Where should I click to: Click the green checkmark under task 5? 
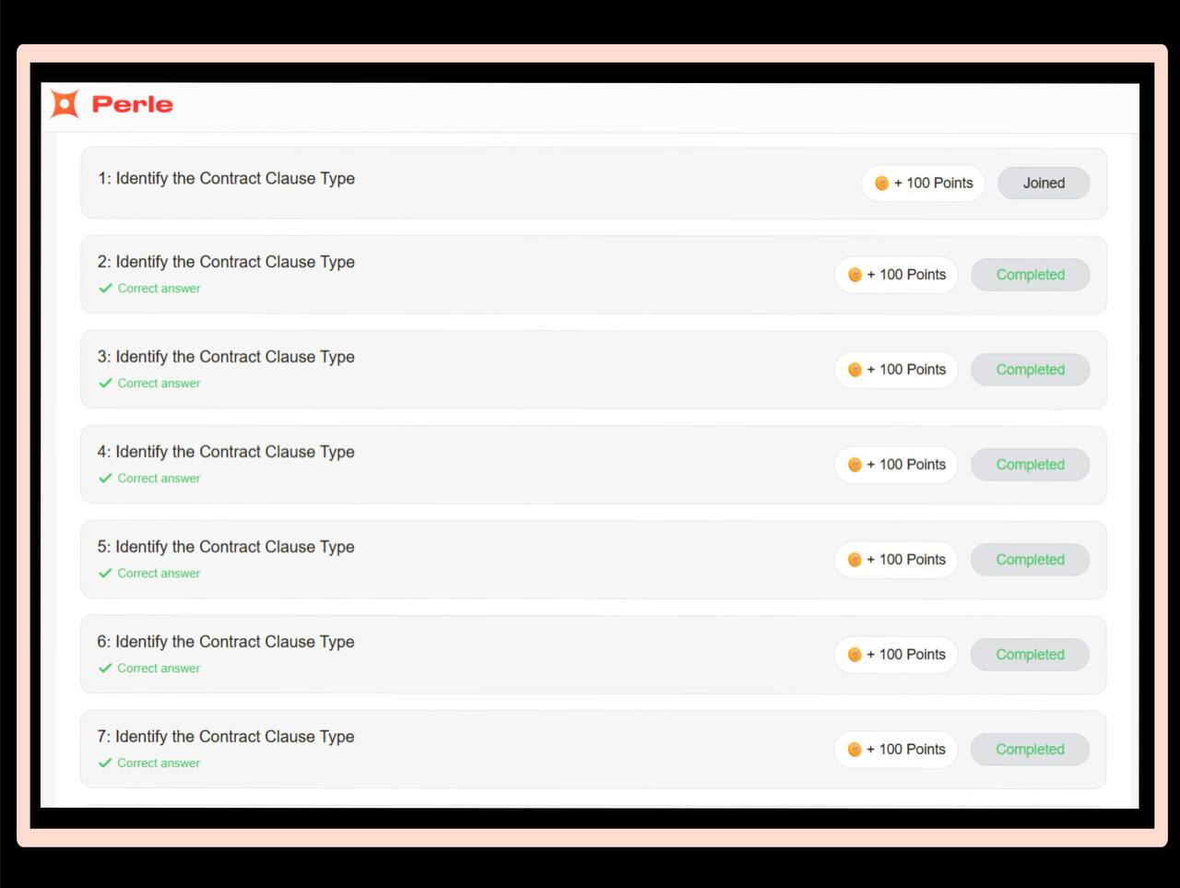105,574
